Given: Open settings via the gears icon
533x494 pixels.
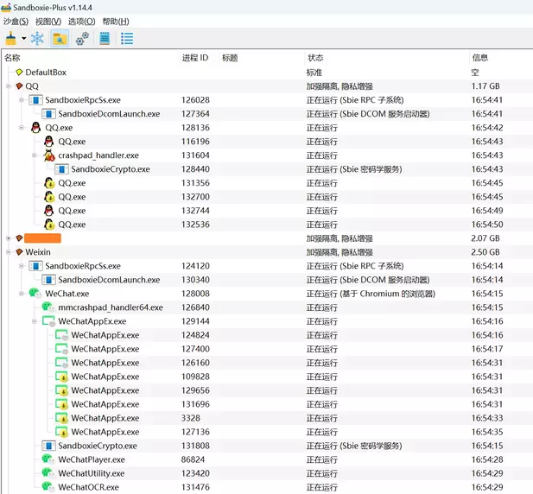Looking at the screenshot, I should tap(82, 38).
